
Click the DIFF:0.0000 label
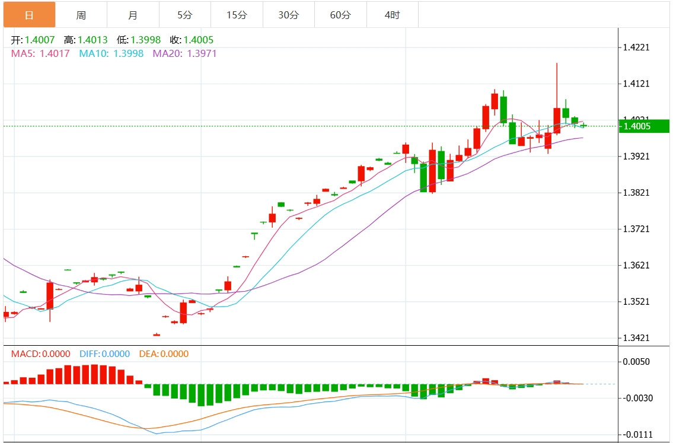104,353
